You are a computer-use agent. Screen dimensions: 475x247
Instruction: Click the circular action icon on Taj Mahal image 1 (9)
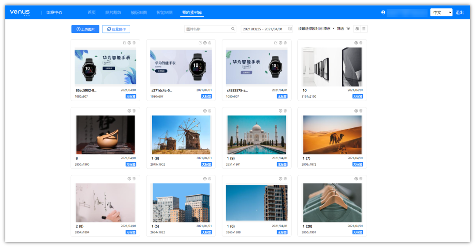pyautogui.click(x=281, y=111)
